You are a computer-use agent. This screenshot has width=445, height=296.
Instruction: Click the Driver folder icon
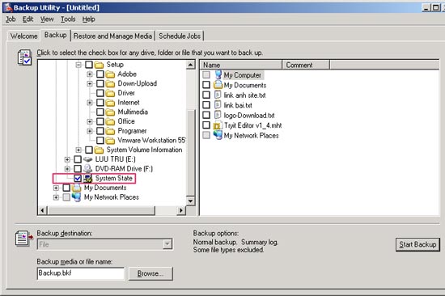110,93
